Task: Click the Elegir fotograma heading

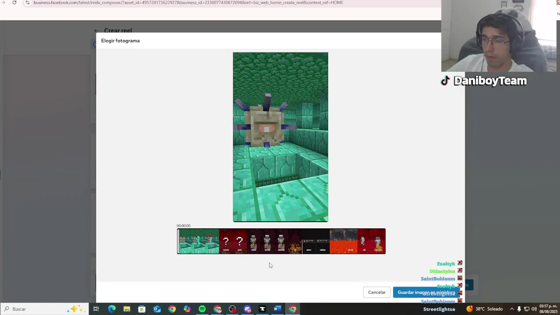Action: (120, 41)
